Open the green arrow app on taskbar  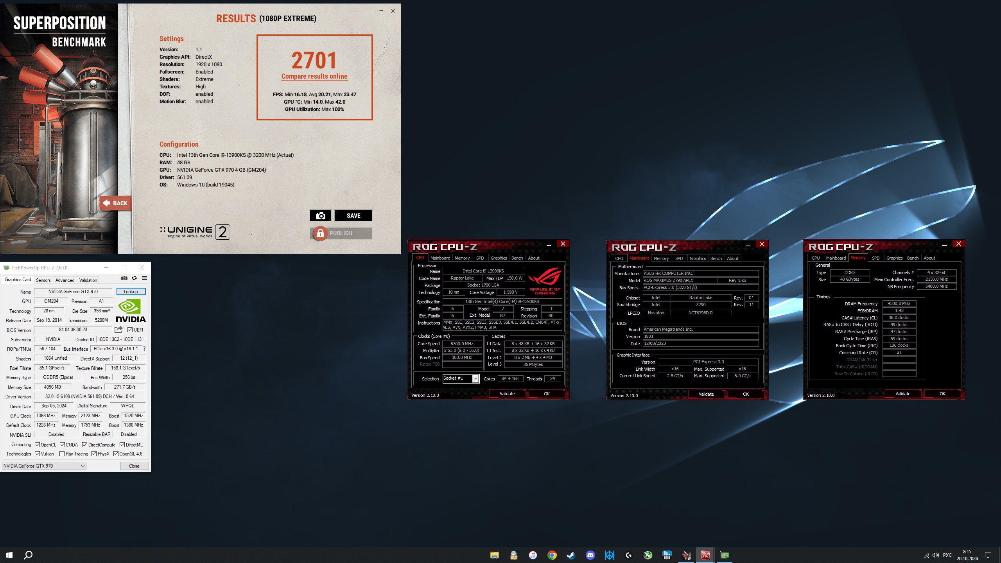tap(648, 555)
